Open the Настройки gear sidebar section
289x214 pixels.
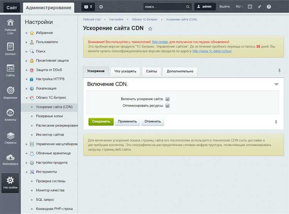coord(10,183)
